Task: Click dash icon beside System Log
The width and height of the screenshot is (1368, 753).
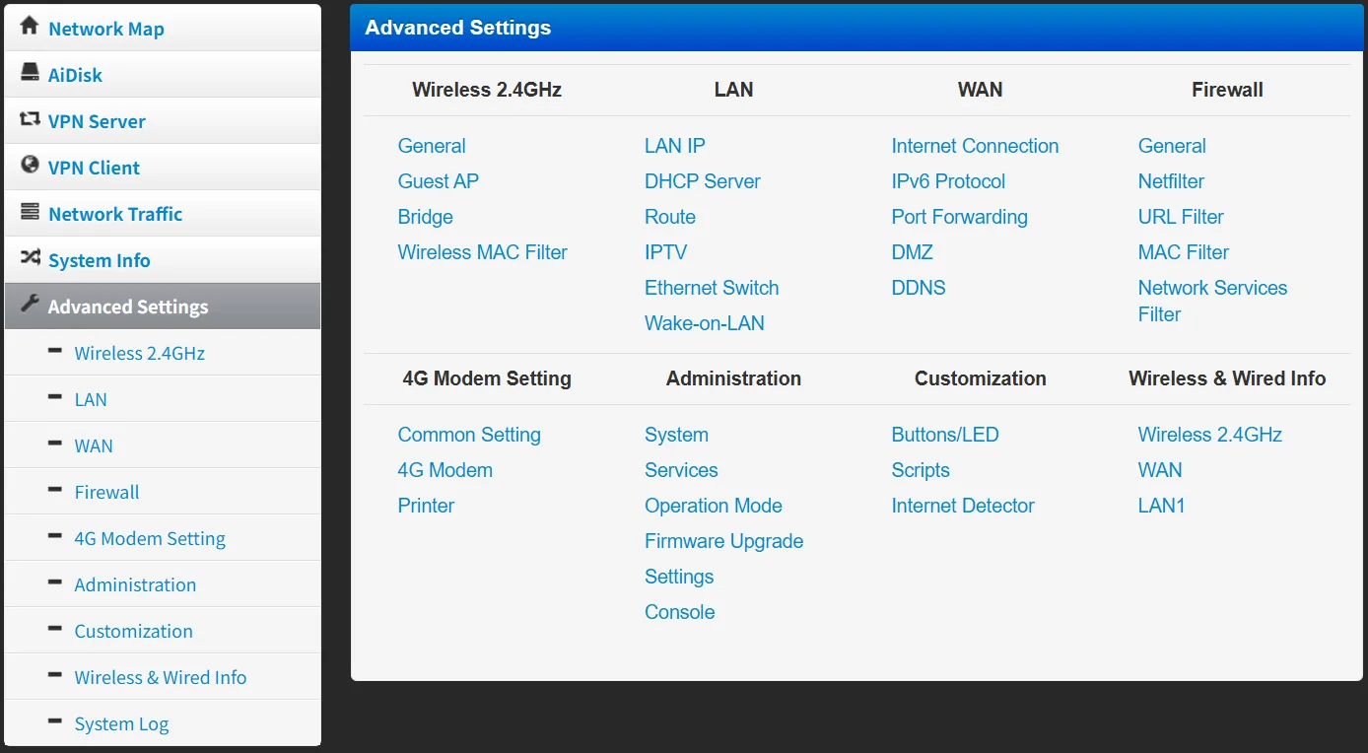Action: pos(55,722)
